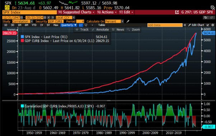The height and width of the screenshot is (136, 216).
Task: Select the line chart type icon
Action: [x=81, y=25]
